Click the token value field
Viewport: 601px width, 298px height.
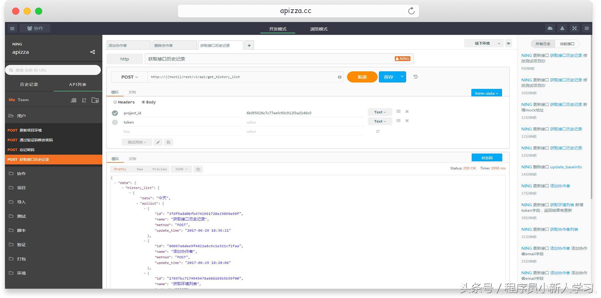(305, 122)
